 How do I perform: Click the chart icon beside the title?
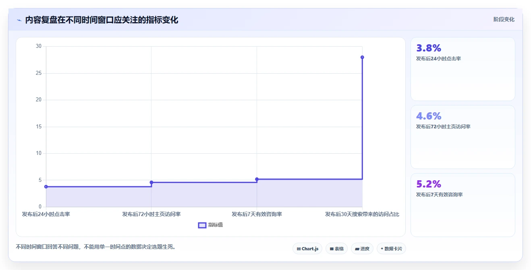pyautogui.click(x=19, y=20)
